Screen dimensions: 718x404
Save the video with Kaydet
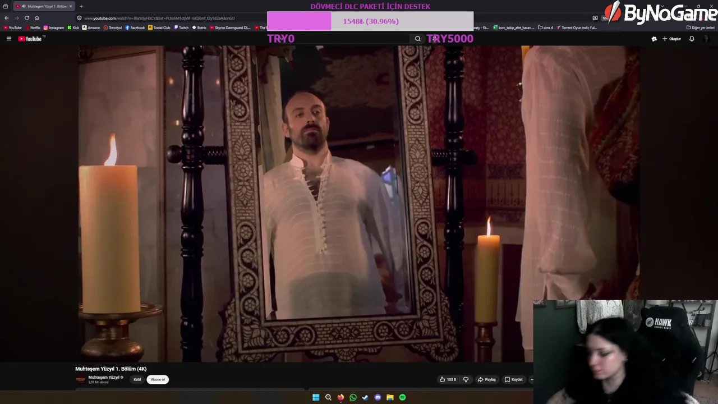514,380
